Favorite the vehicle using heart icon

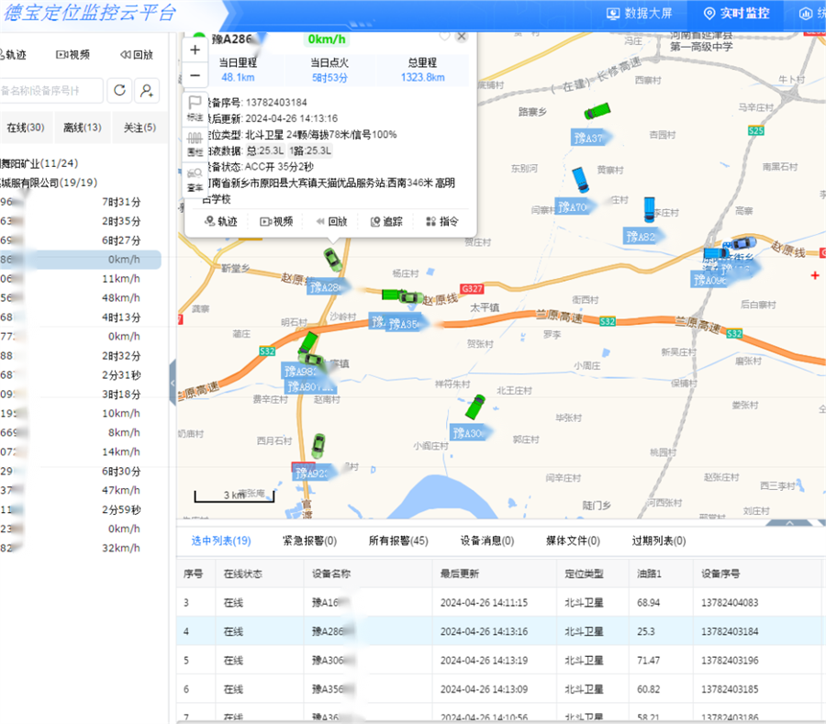pyautogui.click(x=444, y=36)
